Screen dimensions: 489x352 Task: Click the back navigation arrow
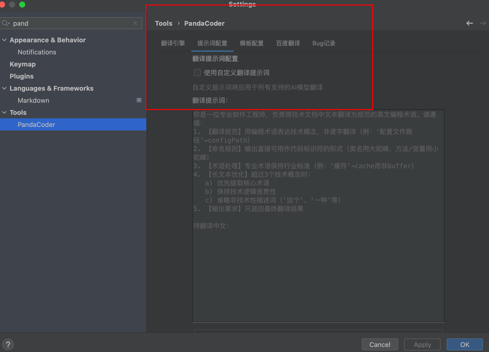point(470,23)
